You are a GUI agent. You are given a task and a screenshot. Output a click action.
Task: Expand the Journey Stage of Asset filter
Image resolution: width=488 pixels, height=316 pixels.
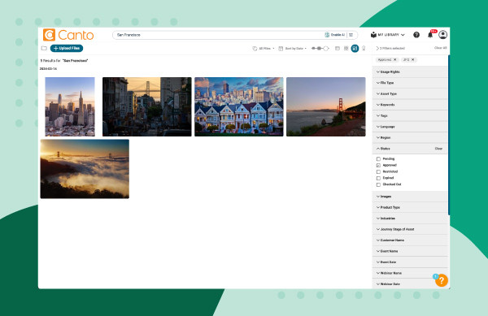pyautogui.click(x=410, y=229)
